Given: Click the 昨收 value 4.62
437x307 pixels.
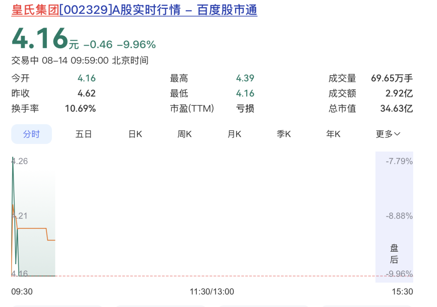Looking at the screenshot, I should [x=87, y=93].
